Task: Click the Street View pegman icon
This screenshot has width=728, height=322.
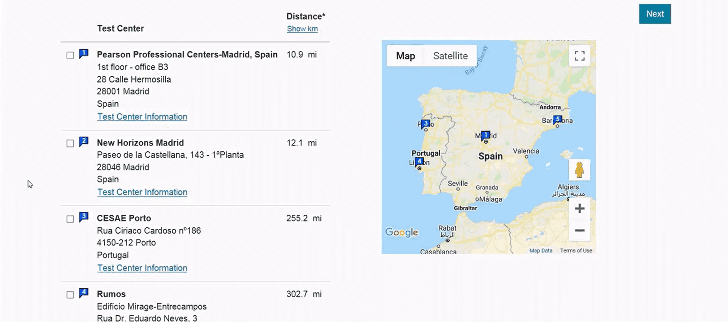Action: 579,170
